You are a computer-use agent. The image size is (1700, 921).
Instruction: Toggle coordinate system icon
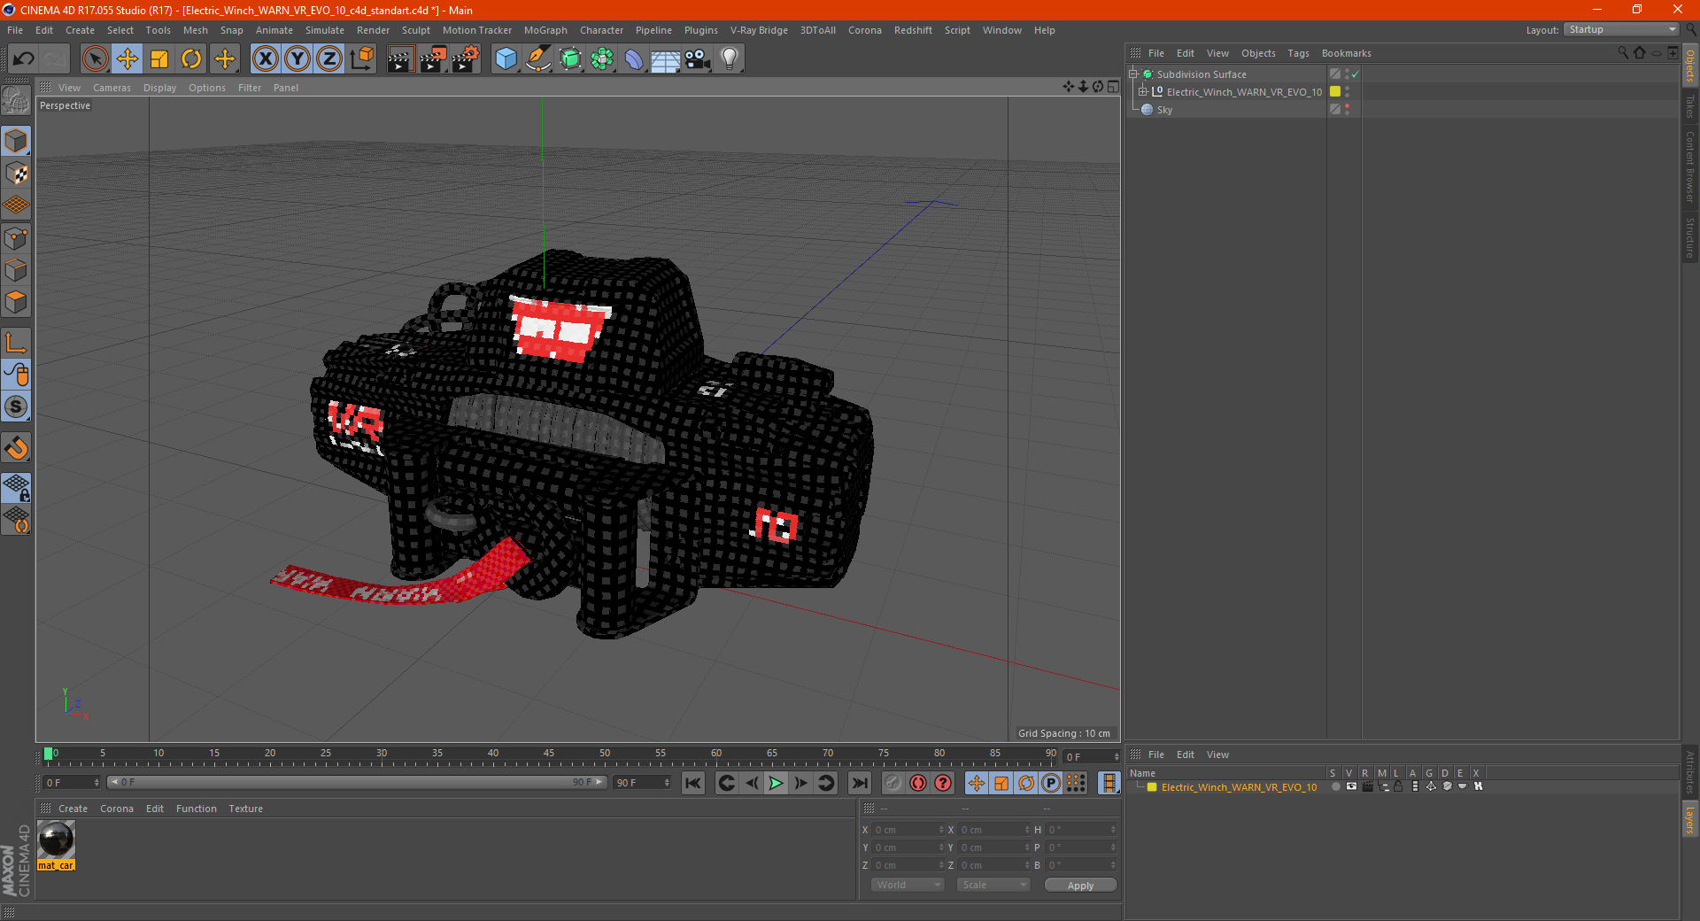(362, 59)
